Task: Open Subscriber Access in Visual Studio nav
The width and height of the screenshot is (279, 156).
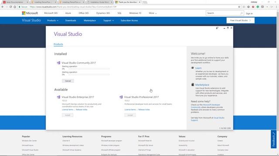Action: click(129, 20)
